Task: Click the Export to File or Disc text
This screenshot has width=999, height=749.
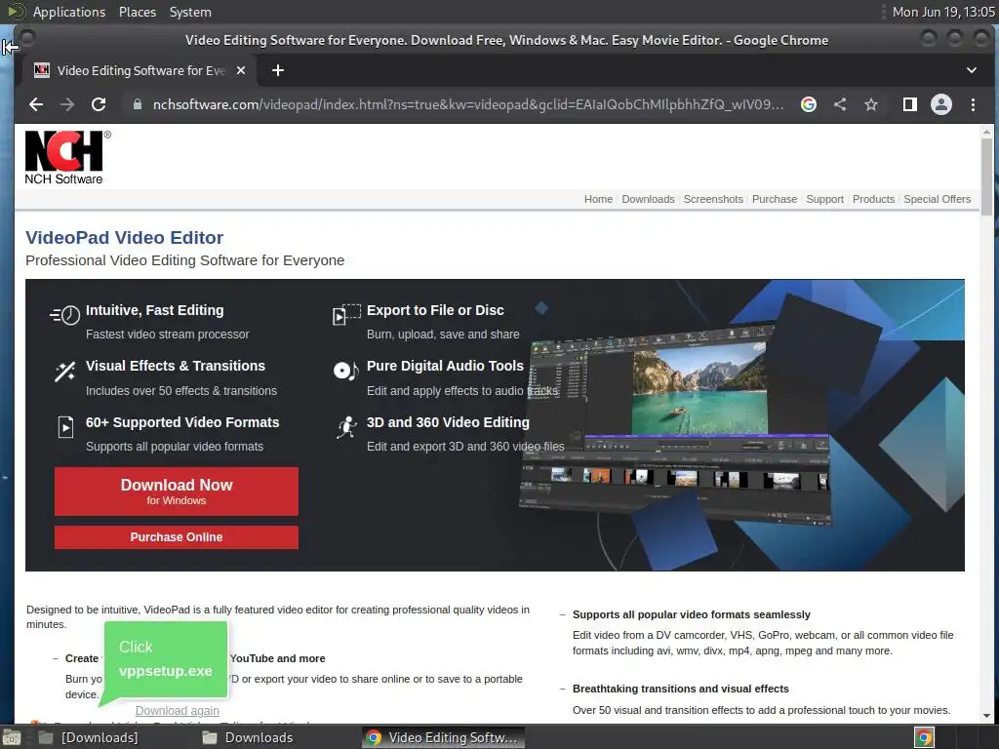Action: pyautogui.click(x=435, y=310)
